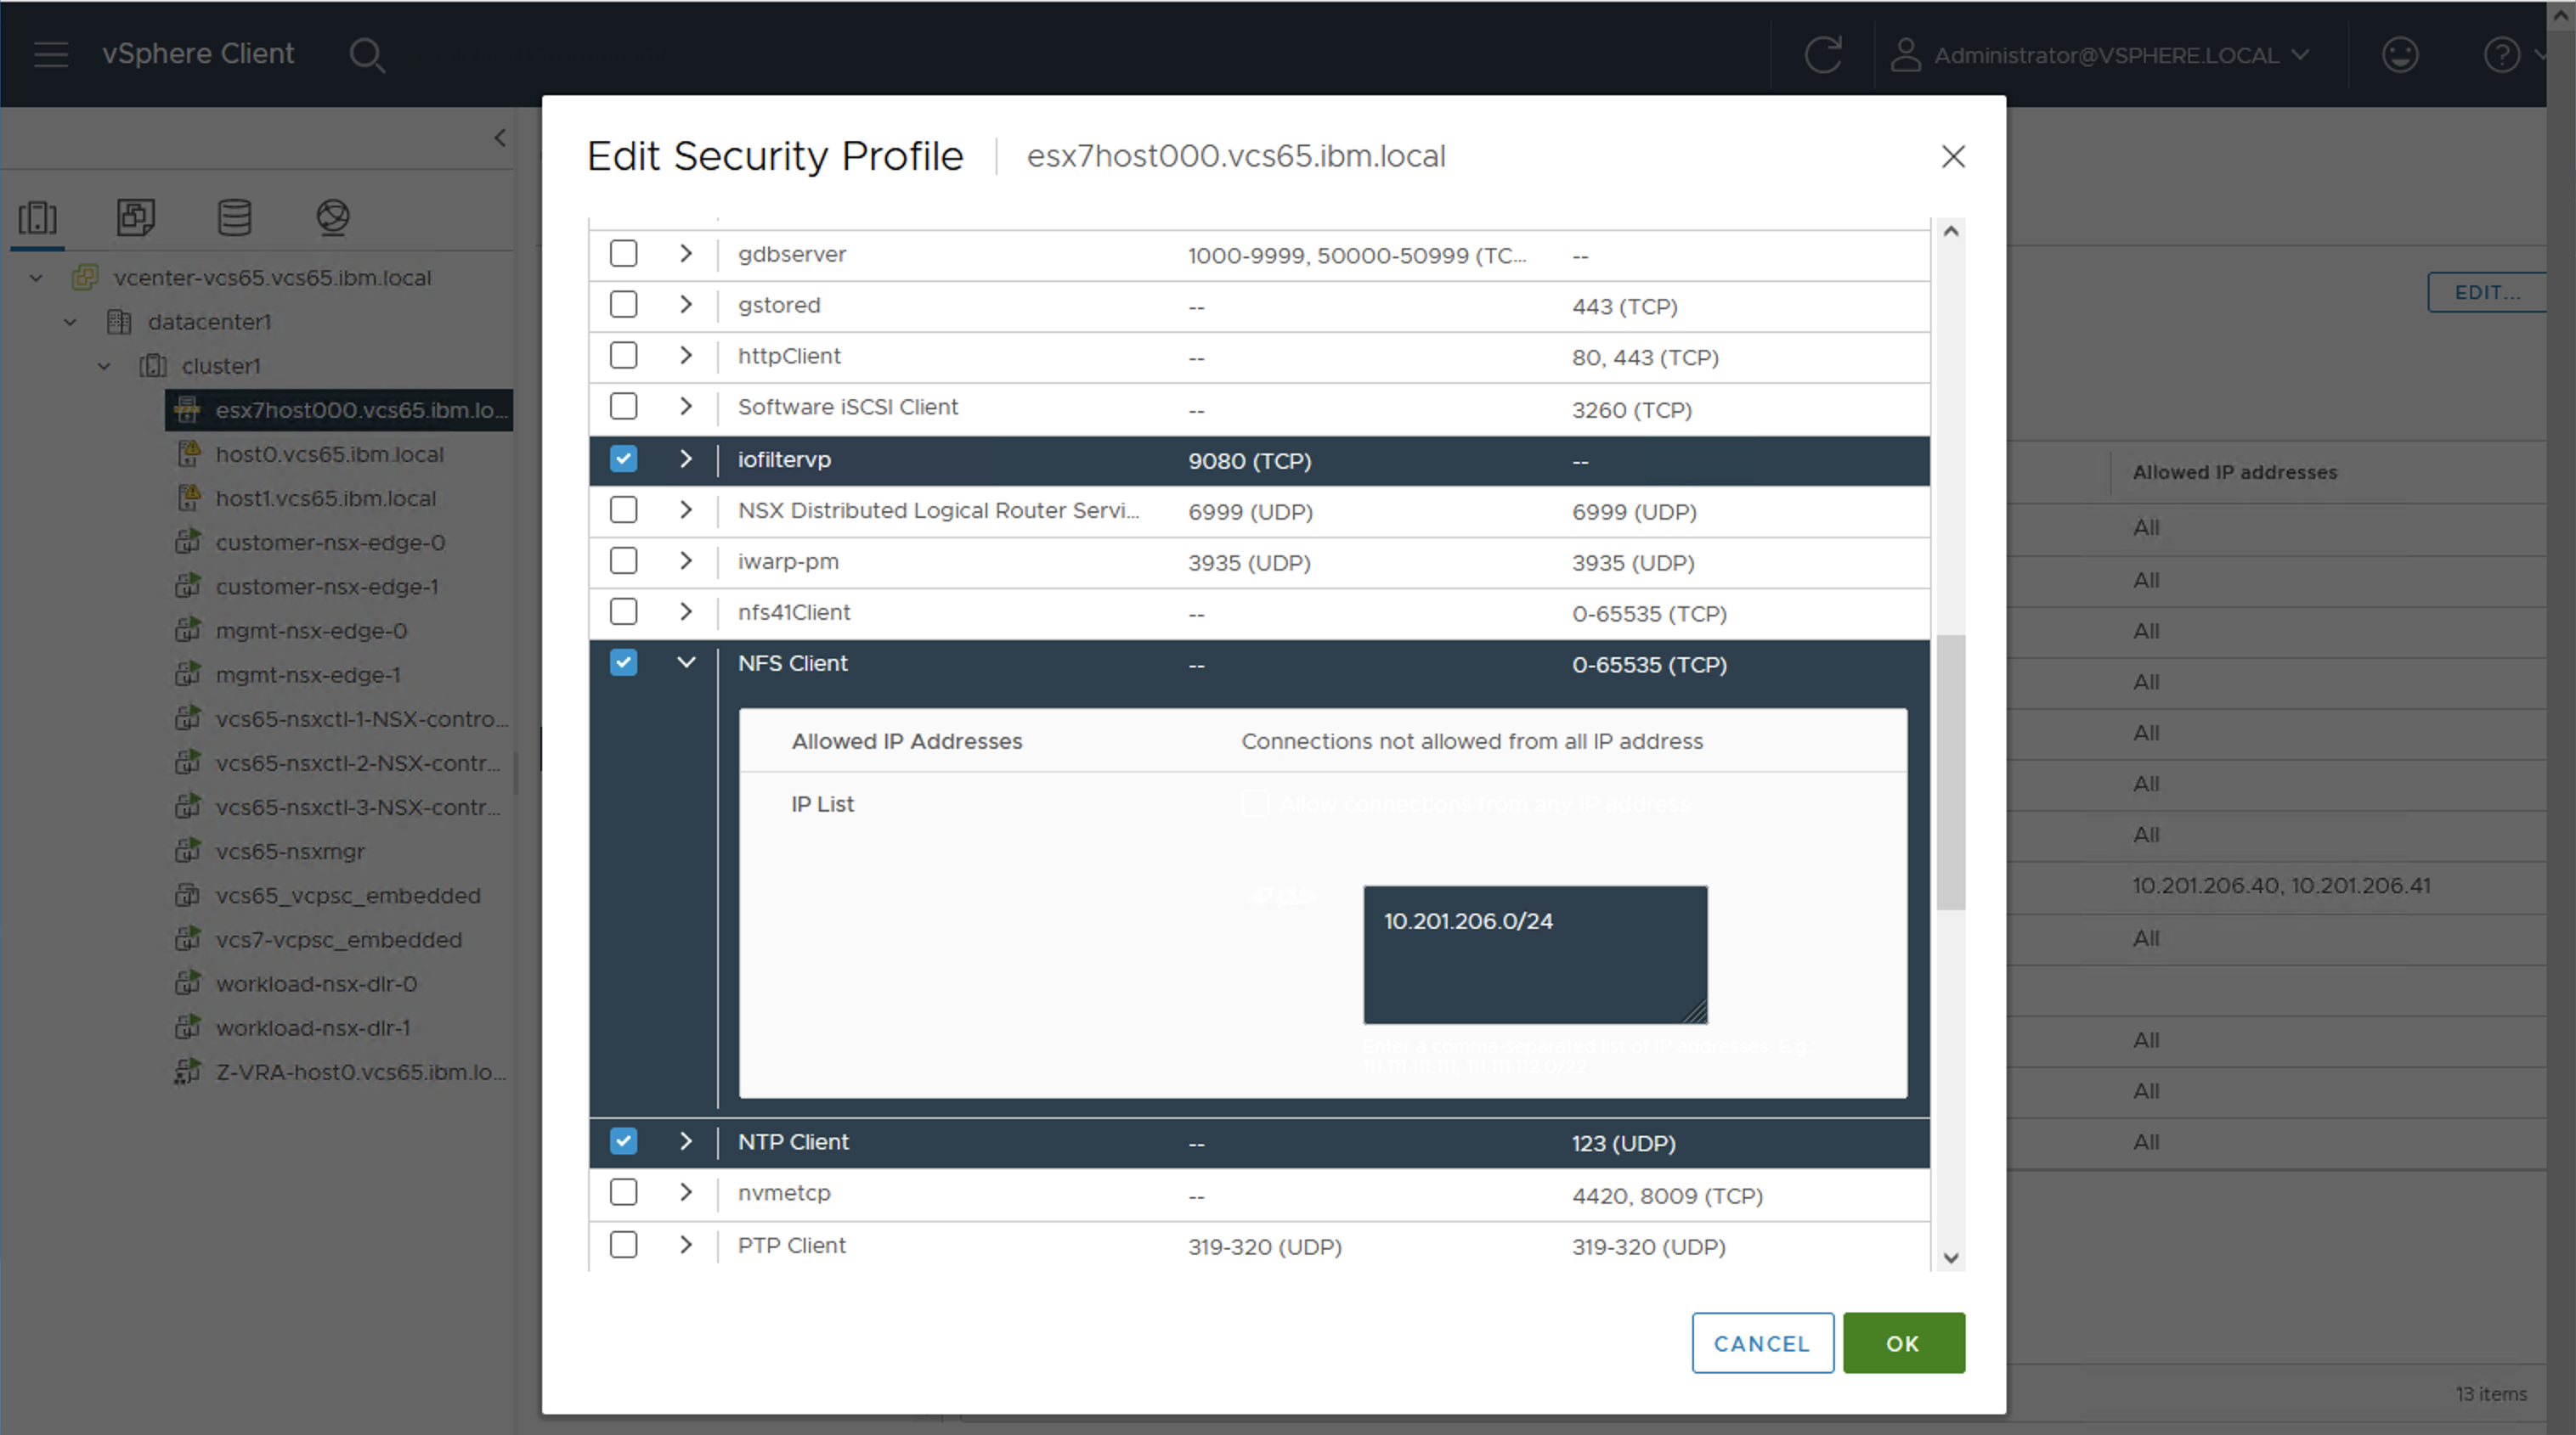Switch to Hosts and Clusters view
The height and width of the screenshot is (1435, 2576).
click(38, 217)
